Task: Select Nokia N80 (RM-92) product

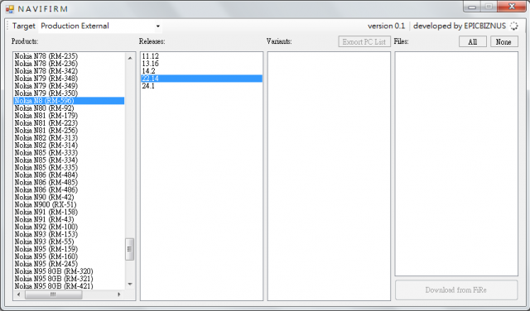Action: tap(69, 108)
